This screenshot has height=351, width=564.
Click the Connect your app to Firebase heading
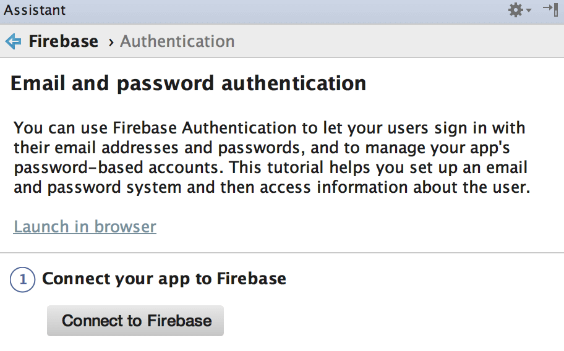164,279
